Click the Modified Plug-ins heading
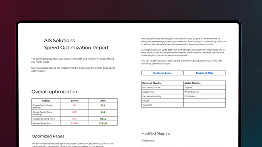 coord(156,134)
